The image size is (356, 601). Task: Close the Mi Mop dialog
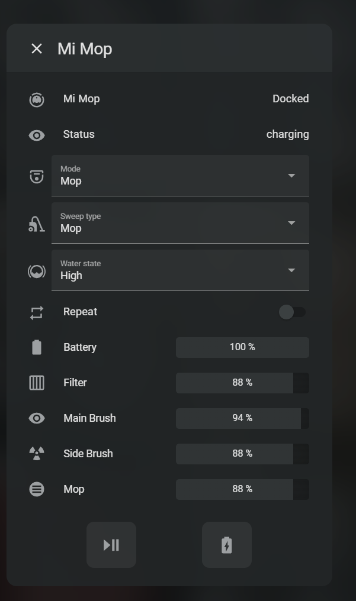point(37,49)
